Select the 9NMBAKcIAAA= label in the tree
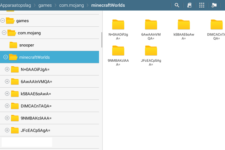This screenshot has width=225, height=150. 36,118
